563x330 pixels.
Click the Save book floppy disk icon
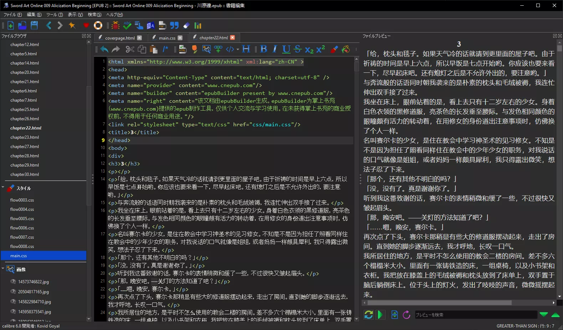(x=34, y=25)
